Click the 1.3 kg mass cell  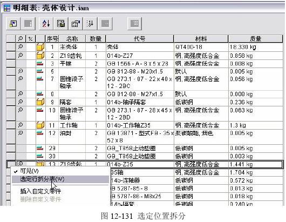(255, 125)
